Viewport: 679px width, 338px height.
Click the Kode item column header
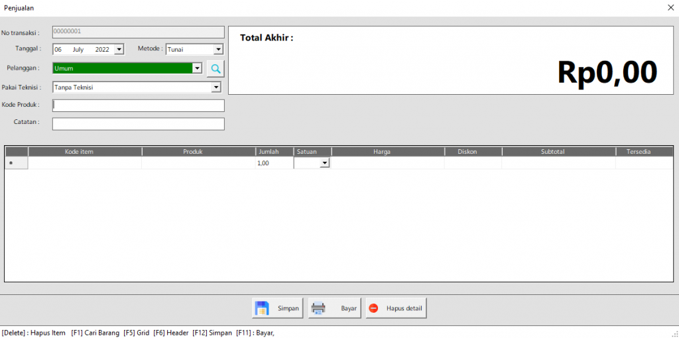(85, 152)
